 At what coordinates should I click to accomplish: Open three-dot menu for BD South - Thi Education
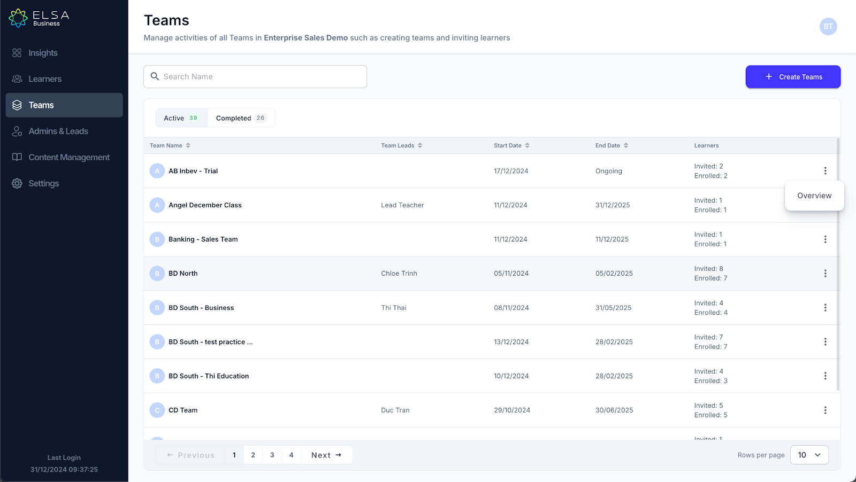pyautogui.click(x=825, y=376)
